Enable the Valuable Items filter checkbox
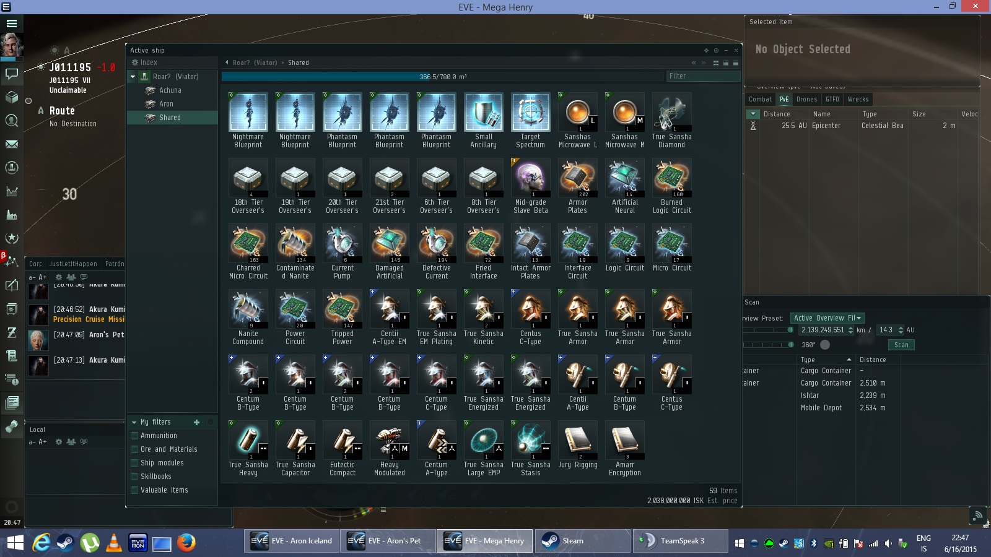 134,490
